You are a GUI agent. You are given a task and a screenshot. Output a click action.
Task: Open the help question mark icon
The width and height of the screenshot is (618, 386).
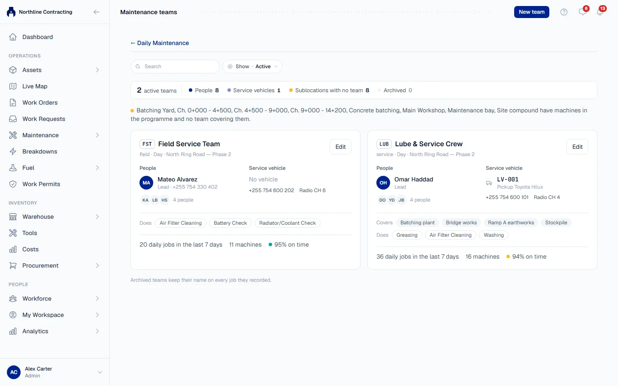[564, 12]
